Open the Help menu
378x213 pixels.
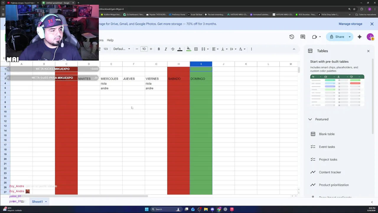click(x=110, y=40)
